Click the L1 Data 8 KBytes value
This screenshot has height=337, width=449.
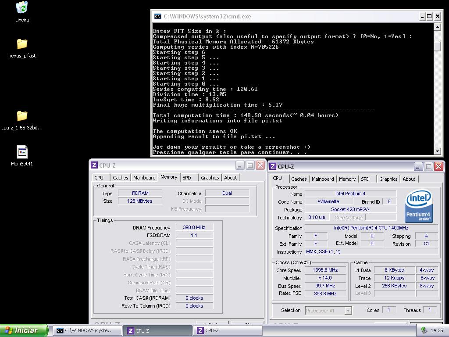click(x=394, y=270)
